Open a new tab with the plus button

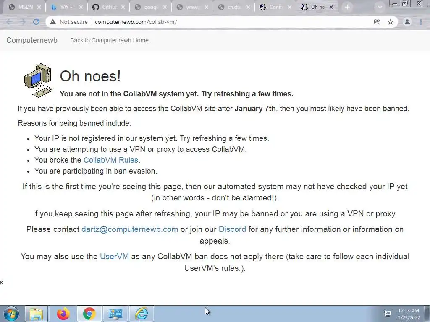coord(347,7)
